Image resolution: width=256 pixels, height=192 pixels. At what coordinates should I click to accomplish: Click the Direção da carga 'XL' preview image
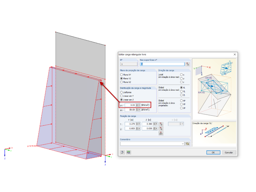tap(214, 134)
